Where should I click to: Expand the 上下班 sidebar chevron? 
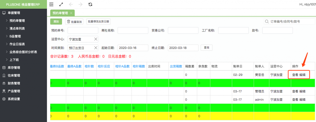pyautogui.click(x=7, y=60)
